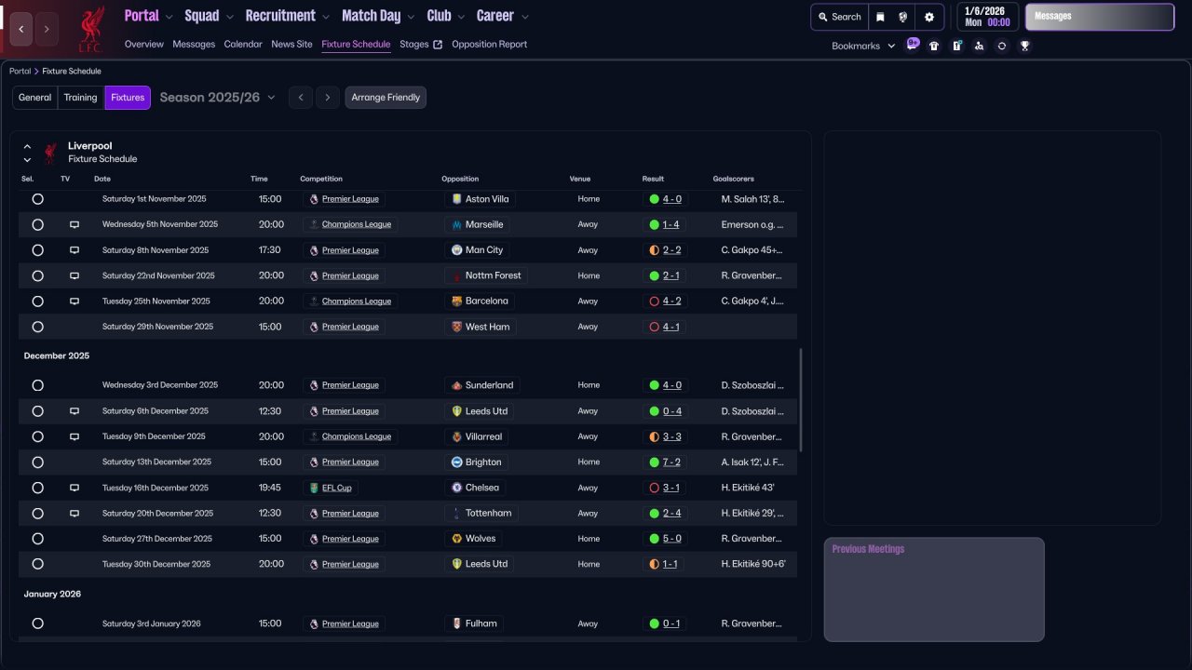Switch to the Training tab
This screenshot has width=1192, height=670.
(x=80, y=98)
